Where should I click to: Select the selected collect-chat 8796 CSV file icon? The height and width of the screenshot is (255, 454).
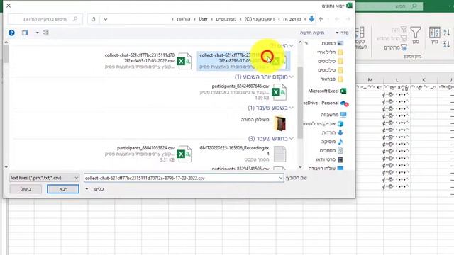[279, 61]
